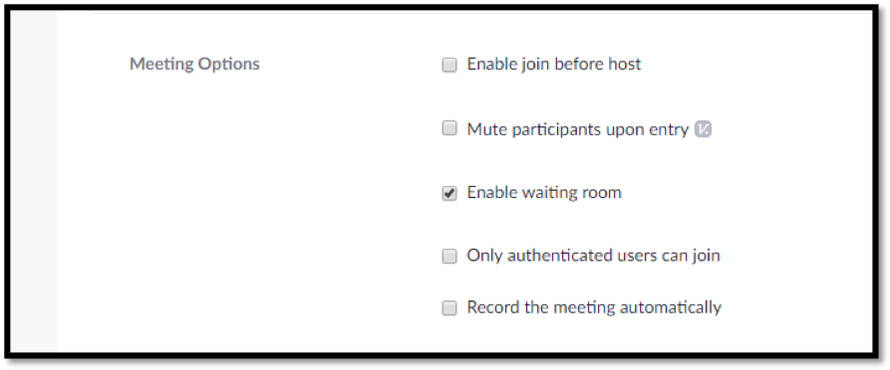The image size is (890, 370).
Task: Click the 'Only authenticated users can join' label
Action: pyautogui.click(x=594, y=256)
